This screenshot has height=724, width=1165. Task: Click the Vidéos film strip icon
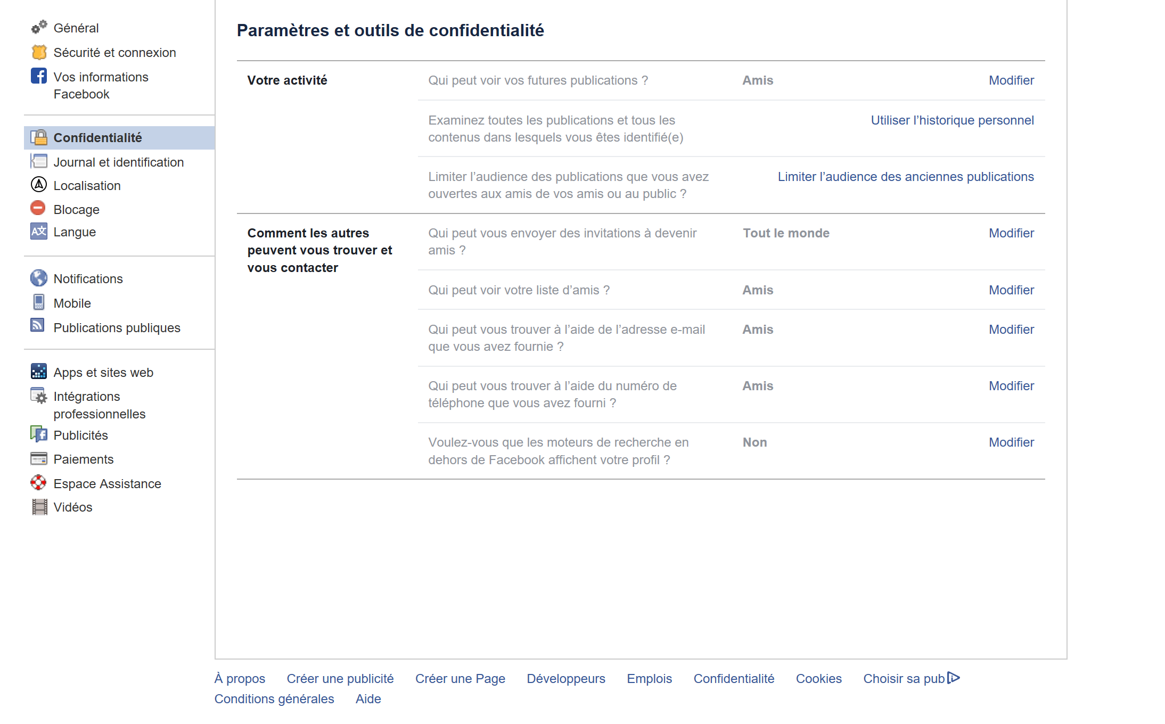39,507
